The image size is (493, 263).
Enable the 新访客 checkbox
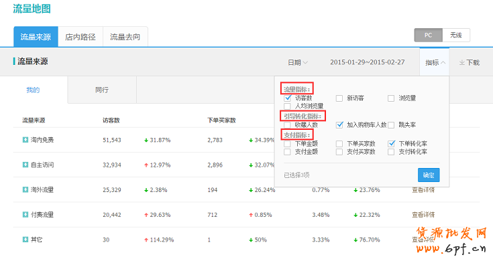point(339,98)
